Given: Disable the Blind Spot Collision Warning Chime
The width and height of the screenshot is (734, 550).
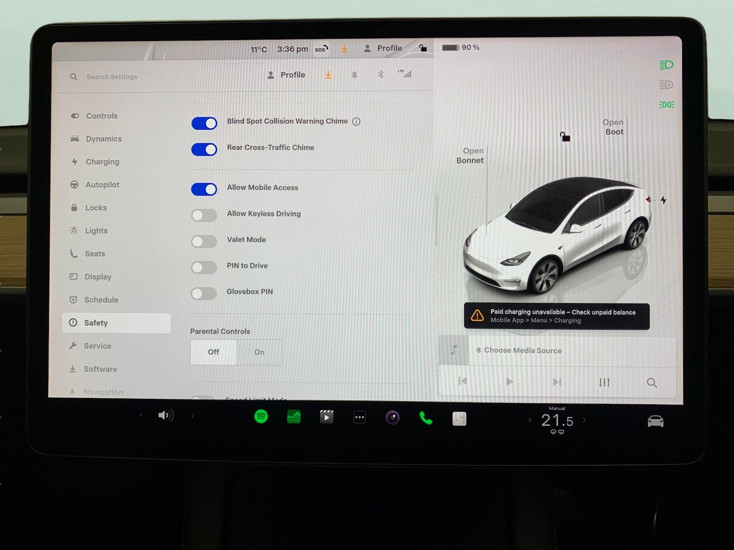Looking at the screenshot, I should pyautogui.click(x=204, y=123).
